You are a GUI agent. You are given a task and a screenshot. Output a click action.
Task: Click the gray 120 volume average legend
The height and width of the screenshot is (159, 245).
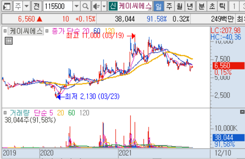coord(84,112)
